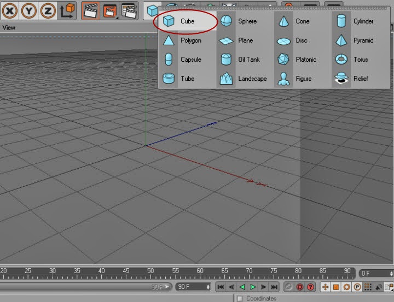Play the animation forwards
The height and width of the screenshot is (302, 394).
(x=253, y=287)
